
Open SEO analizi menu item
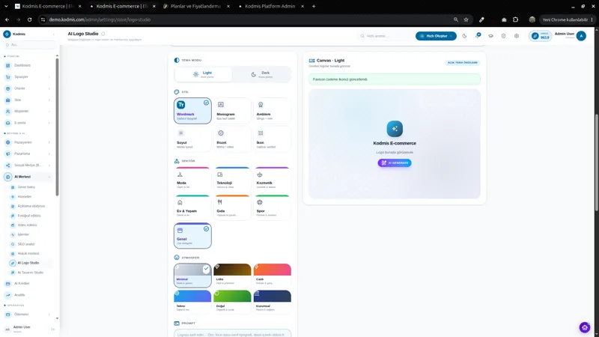pyautogui.click(x=26, y=244)
